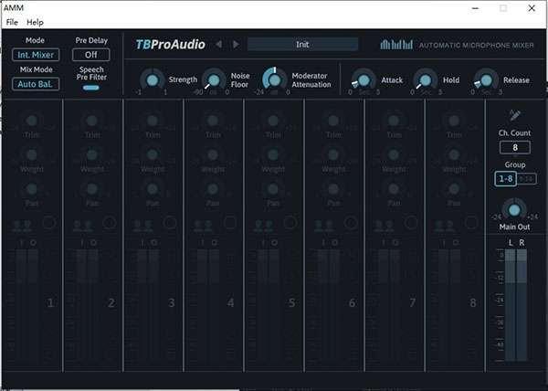Click the Pan knob of channel 1
548x391 pixels.
[x=32, y=189]
